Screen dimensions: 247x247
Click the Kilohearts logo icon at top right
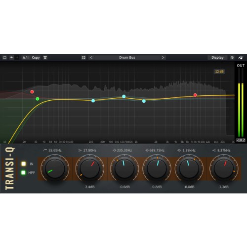(x=241, y=58)
